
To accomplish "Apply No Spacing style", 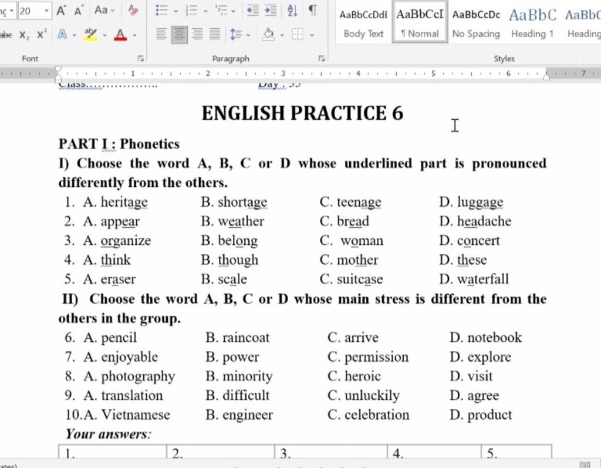I will pos(476,23).
